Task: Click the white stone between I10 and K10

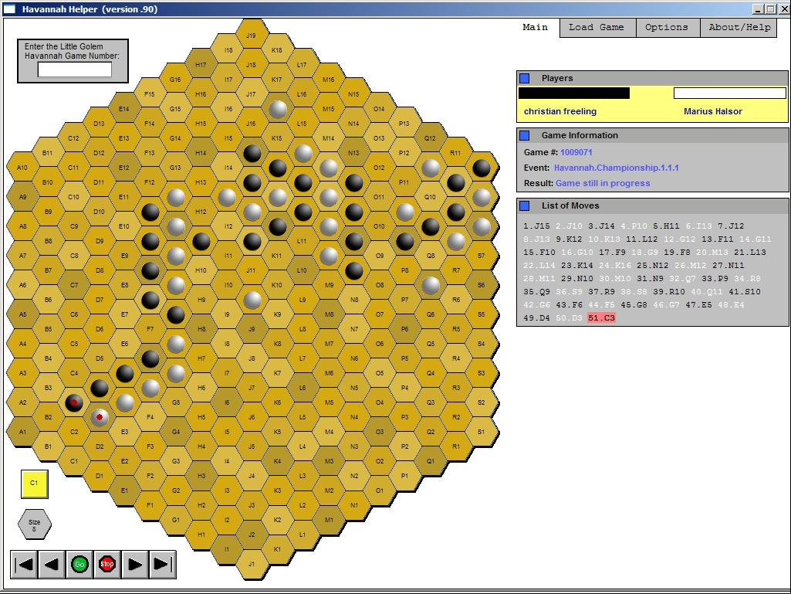Action: 252,300
